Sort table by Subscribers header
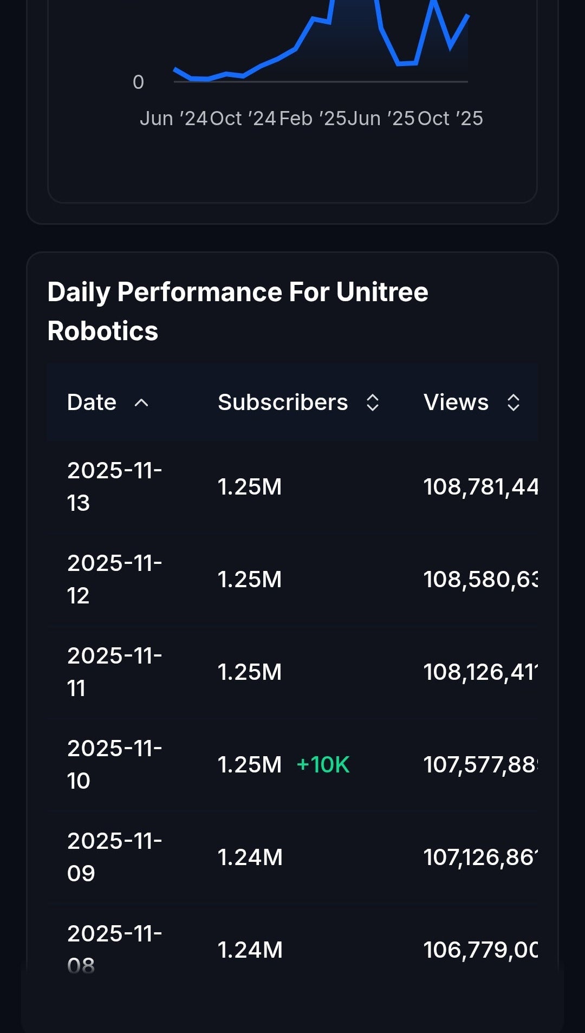 tap(283, 402)
